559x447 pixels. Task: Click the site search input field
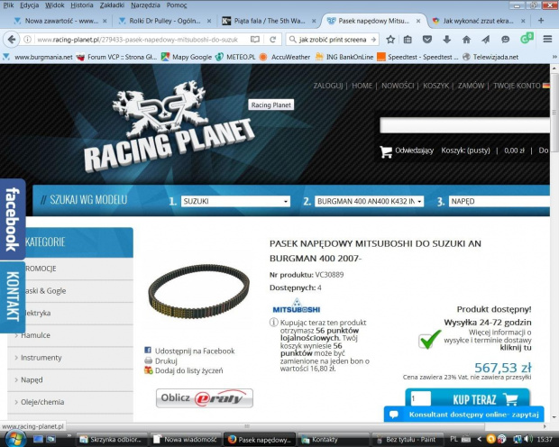[x=464, y=125]
